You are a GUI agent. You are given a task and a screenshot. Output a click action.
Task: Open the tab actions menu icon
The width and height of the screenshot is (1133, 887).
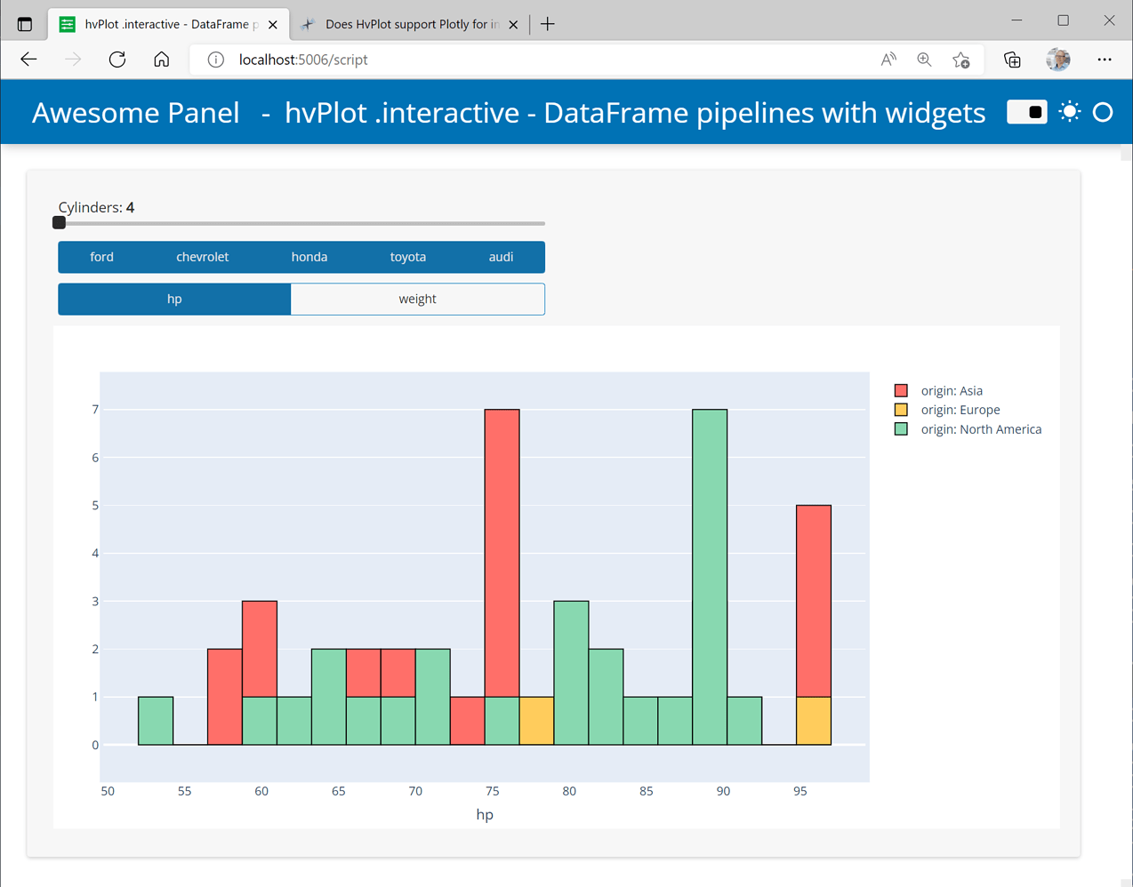25,24
